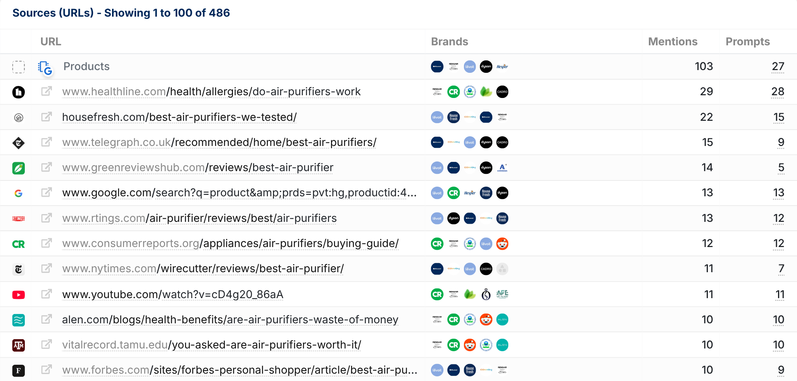This screenshot has width=797, height=381.
Task: Click prompts count 28 in healthline row
Action: 778,92
